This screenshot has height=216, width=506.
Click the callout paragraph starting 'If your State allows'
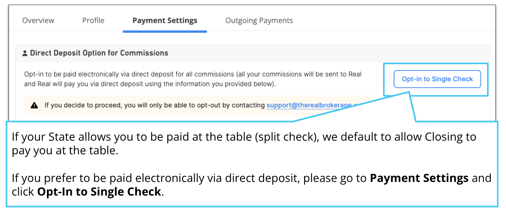tap(244, 144)
